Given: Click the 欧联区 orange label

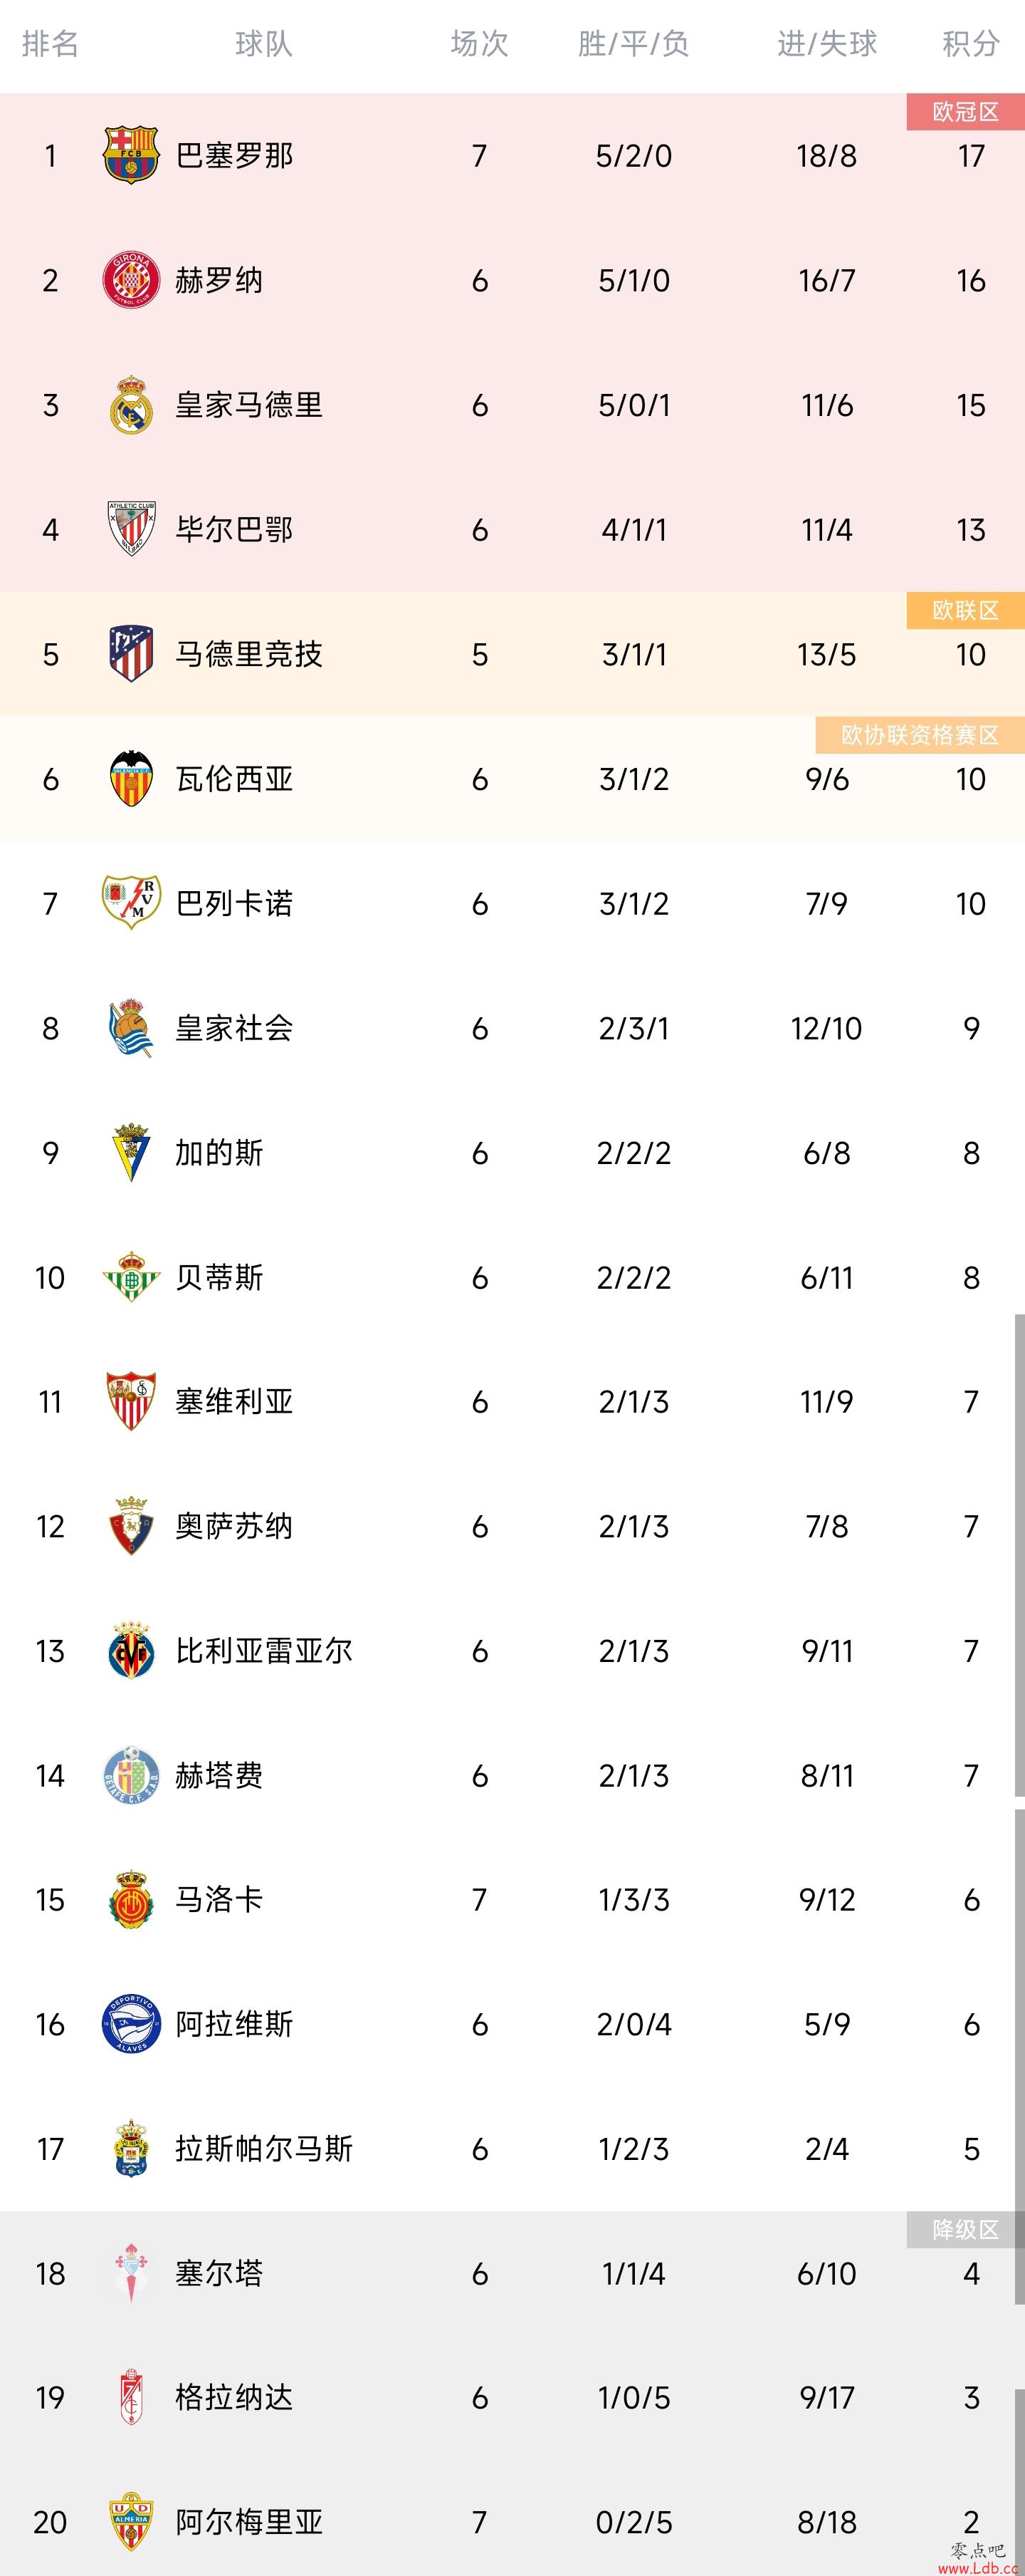Looking at the screenshot, I should [x=965, y=610].
